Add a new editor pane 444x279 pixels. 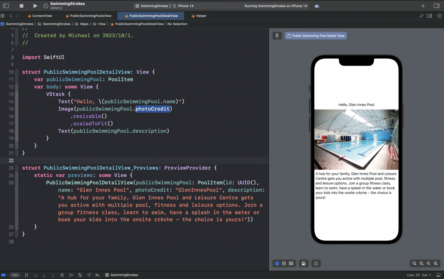440,16
